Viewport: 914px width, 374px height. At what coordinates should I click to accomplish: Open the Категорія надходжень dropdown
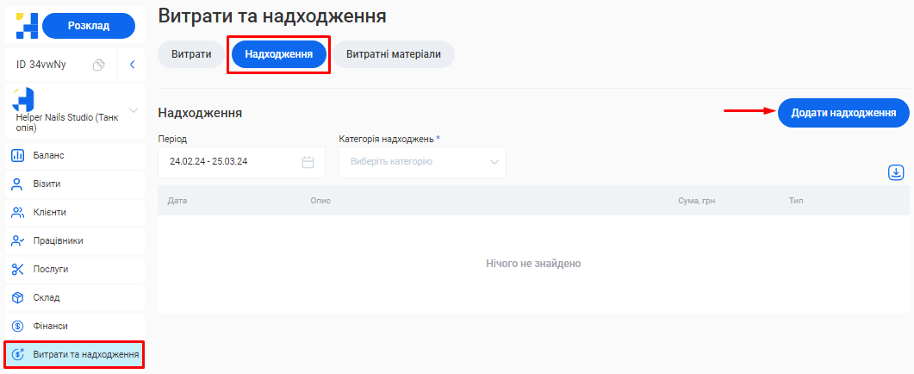[422, 162]
